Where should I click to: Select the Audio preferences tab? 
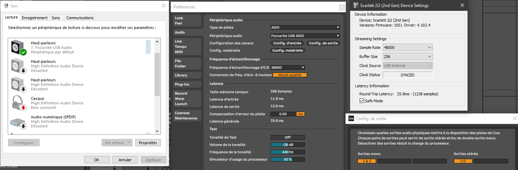click(x=187, y=32)
